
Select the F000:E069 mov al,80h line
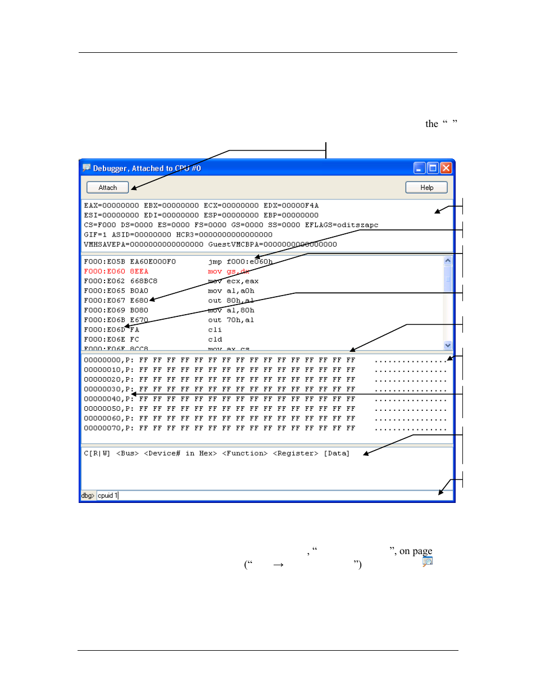[169, 310]
